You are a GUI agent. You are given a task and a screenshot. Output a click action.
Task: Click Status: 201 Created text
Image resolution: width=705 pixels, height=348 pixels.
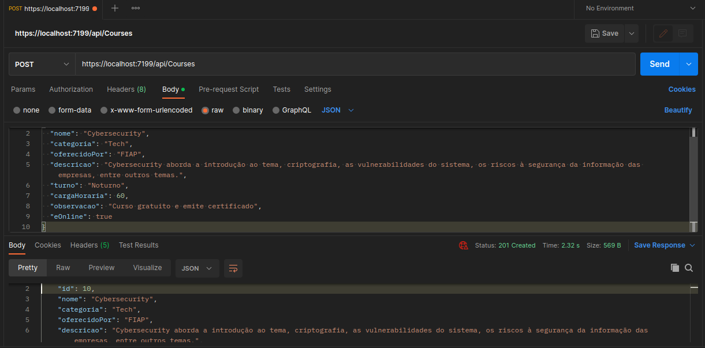point(505,245)
